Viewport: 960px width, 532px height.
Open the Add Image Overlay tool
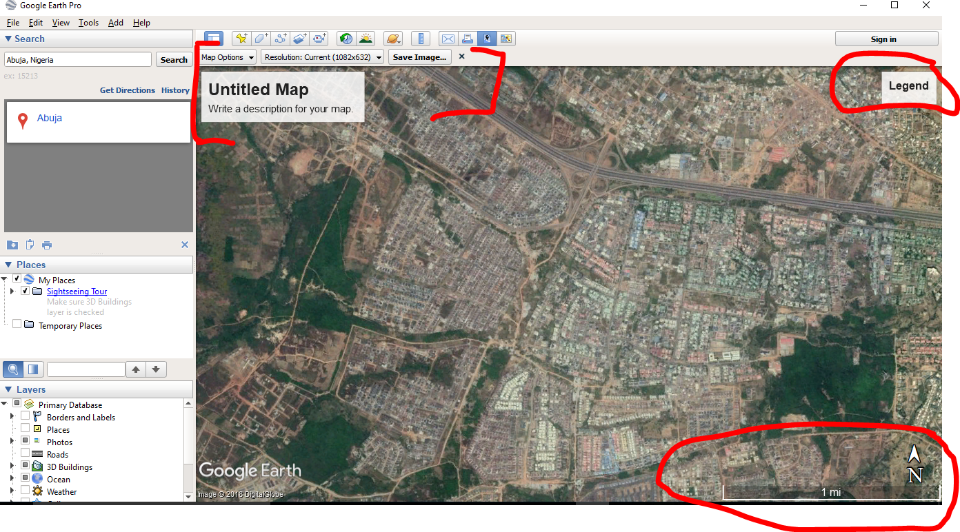pos(299,39)
